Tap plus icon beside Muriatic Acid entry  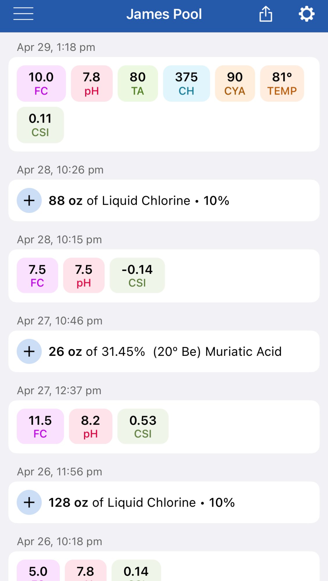click(29, 352)
